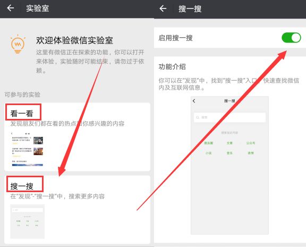The image size is (306, 250).
Task: Click the 启用搜一搜 label
Action: (175, 38)
